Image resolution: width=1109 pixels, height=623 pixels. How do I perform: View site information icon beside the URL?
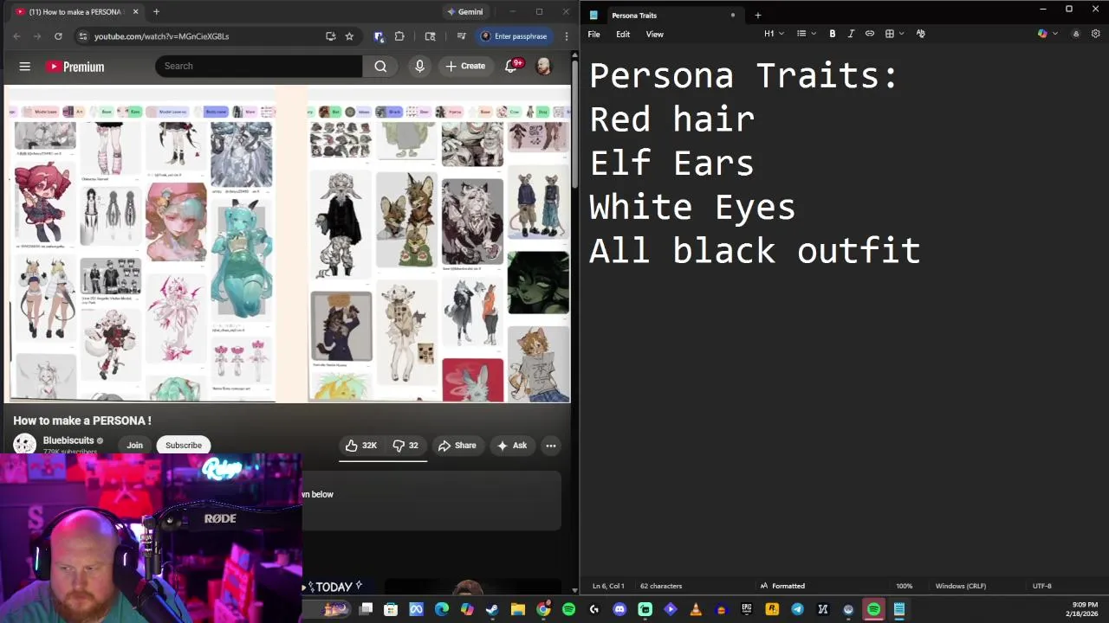82,36
